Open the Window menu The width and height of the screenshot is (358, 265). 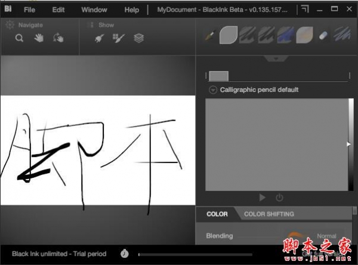point(94,10)
